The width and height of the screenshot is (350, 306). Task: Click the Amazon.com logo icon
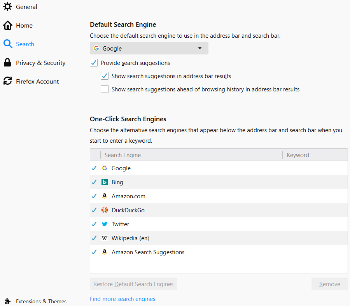coord(105,196)
